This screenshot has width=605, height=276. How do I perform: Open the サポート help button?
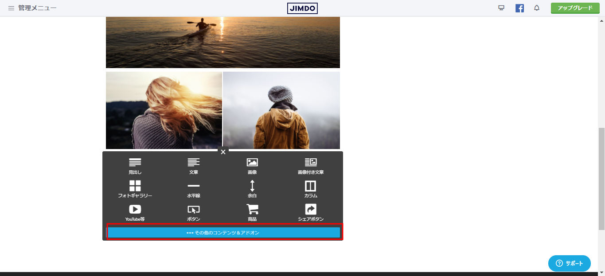[569, 263]
